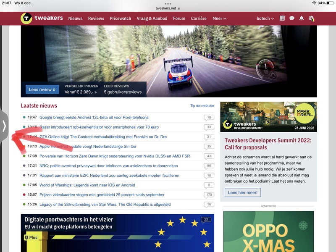
Task: Tap the tweakers.net address bar
Action: [x=168, y=8]
